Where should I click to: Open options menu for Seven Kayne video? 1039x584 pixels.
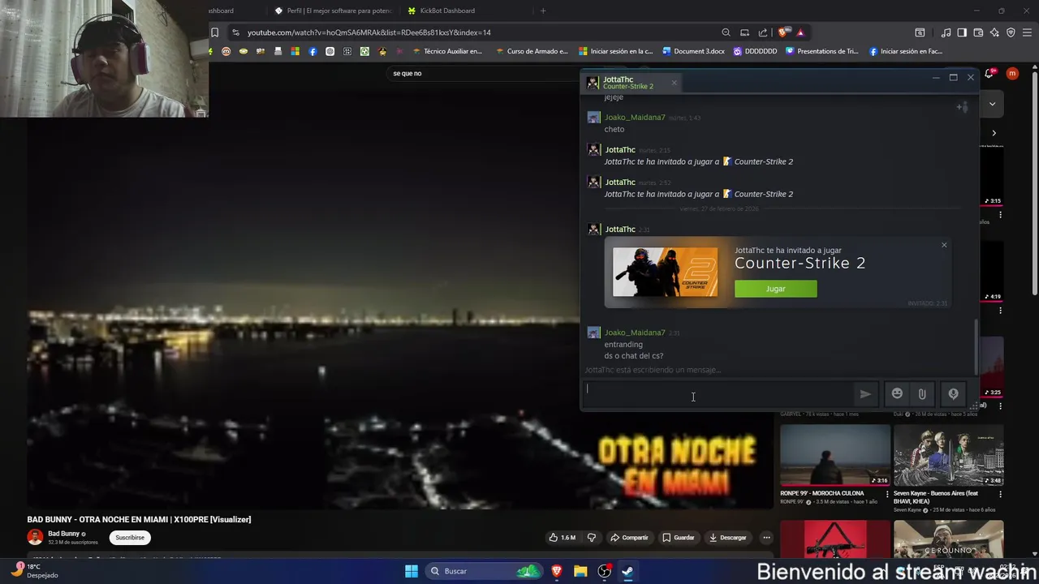[x=1000, y=494]
